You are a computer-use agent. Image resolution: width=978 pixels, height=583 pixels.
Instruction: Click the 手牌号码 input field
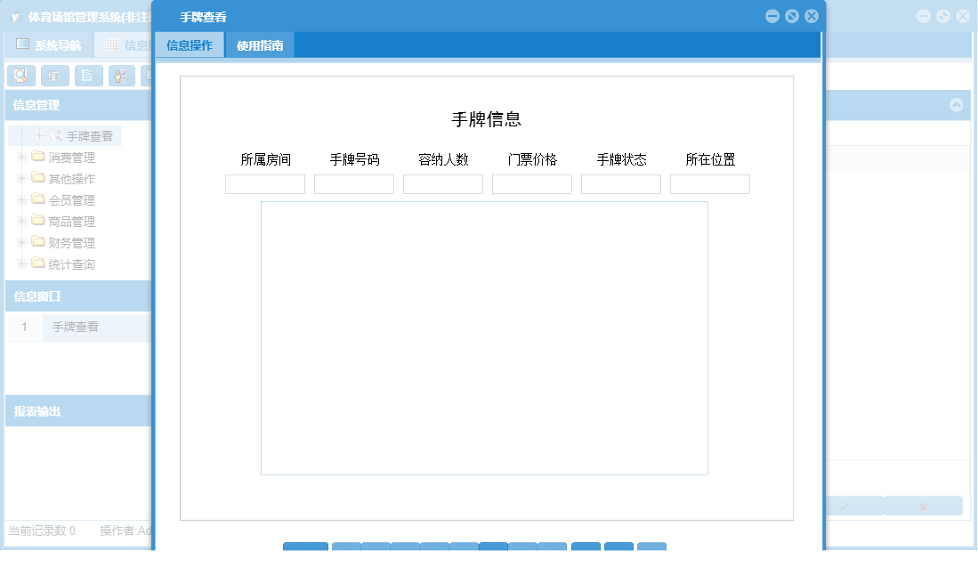click(353, 183)
